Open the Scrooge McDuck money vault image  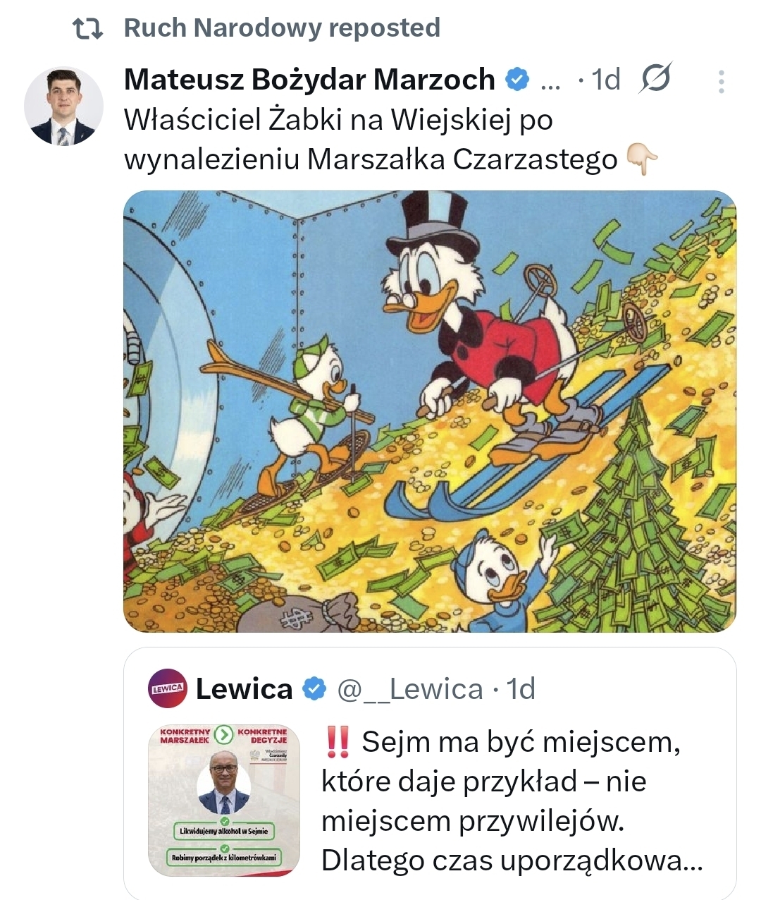click(x=430, y=411)
